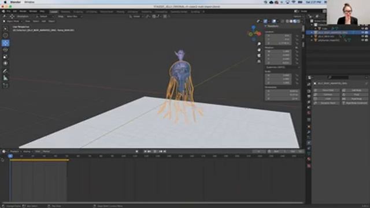370x208 pixels.
Task: Select the Annotate tool
Action: 5,71
